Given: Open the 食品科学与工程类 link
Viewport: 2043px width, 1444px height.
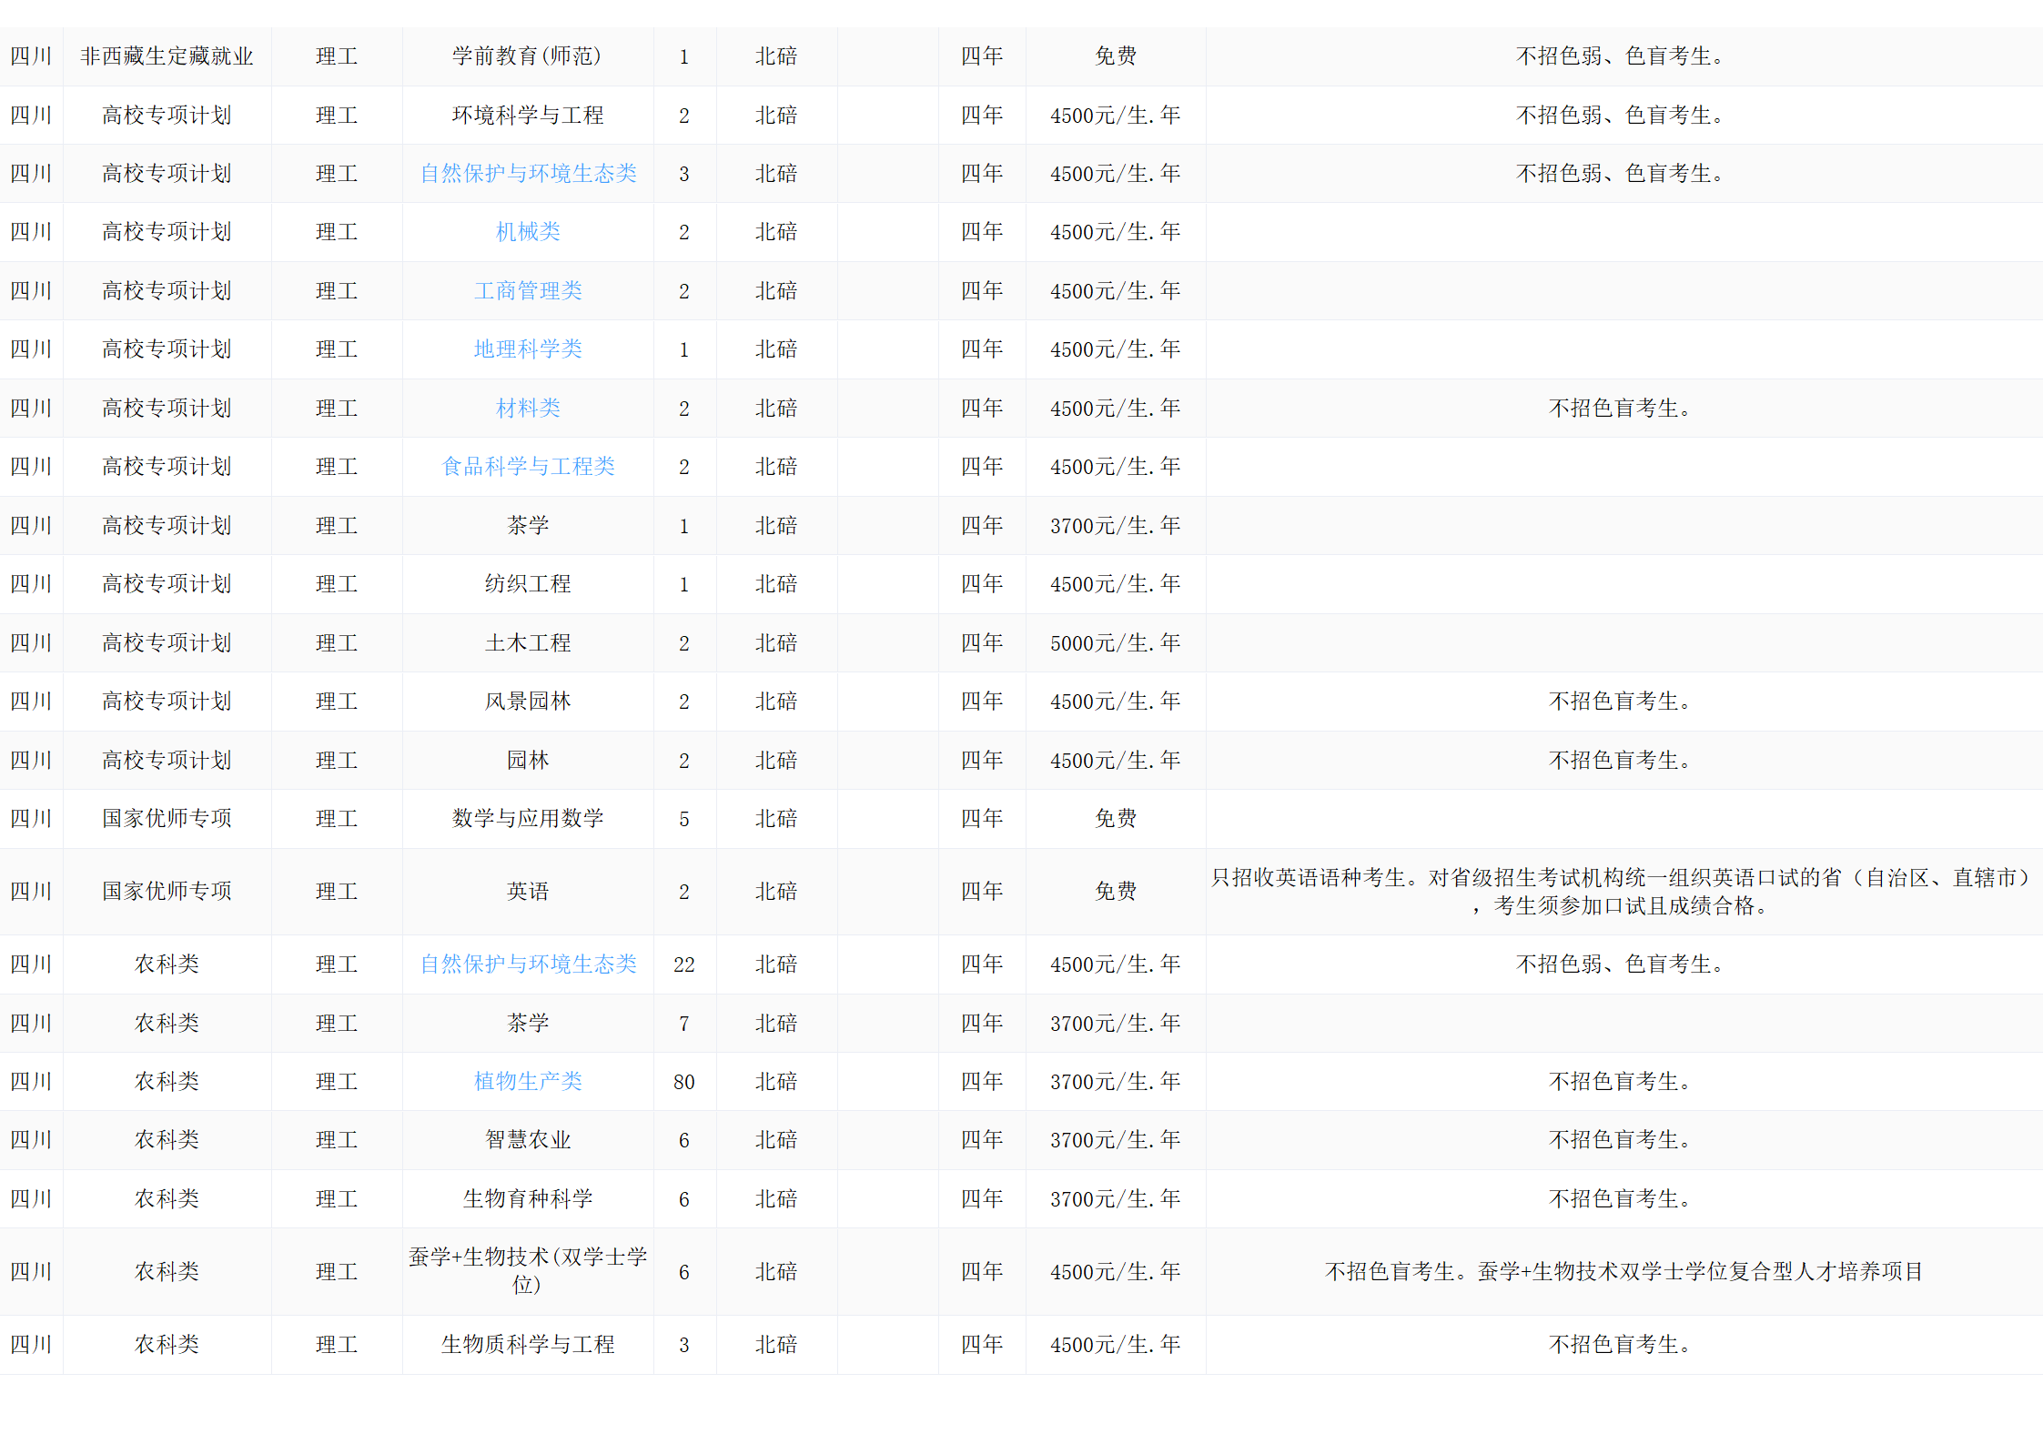Looking at the screenshot, I should (x=528, y=467).
